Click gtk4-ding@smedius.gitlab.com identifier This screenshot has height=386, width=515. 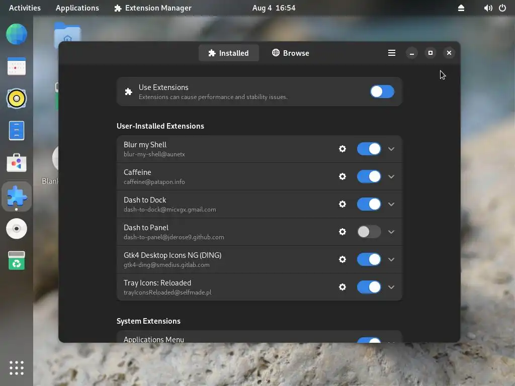pos(166,264)
